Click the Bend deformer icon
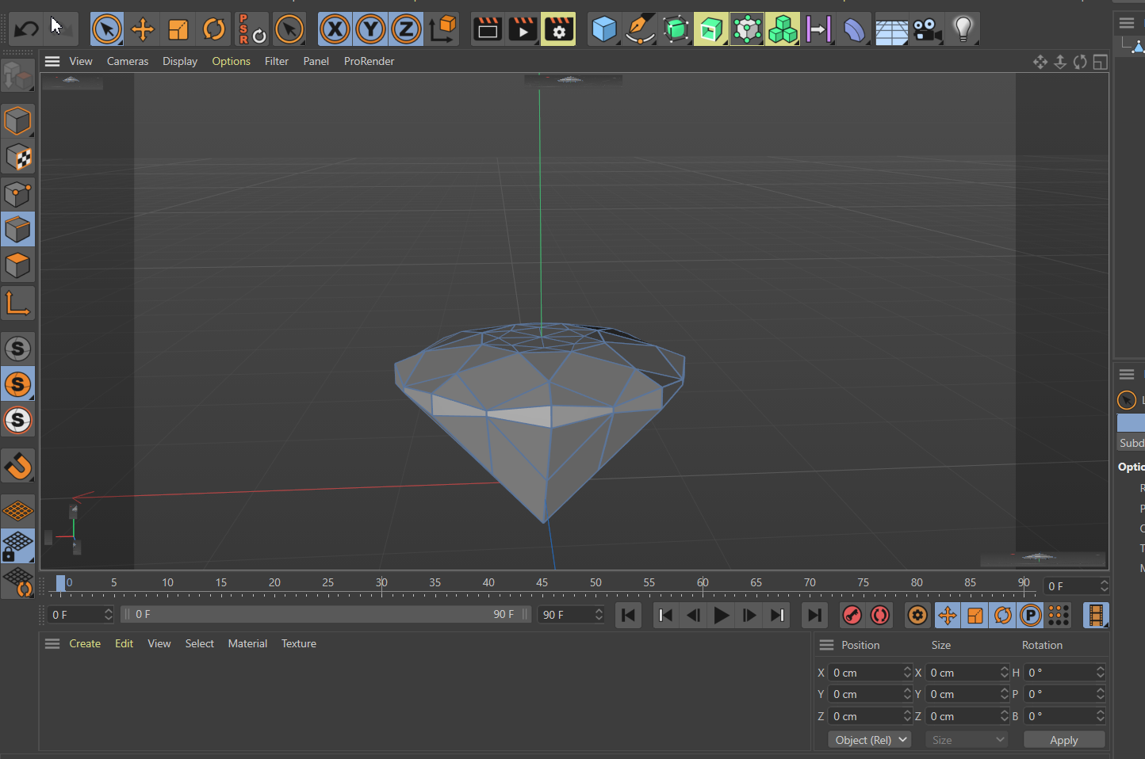 click(x=854, y=30)
